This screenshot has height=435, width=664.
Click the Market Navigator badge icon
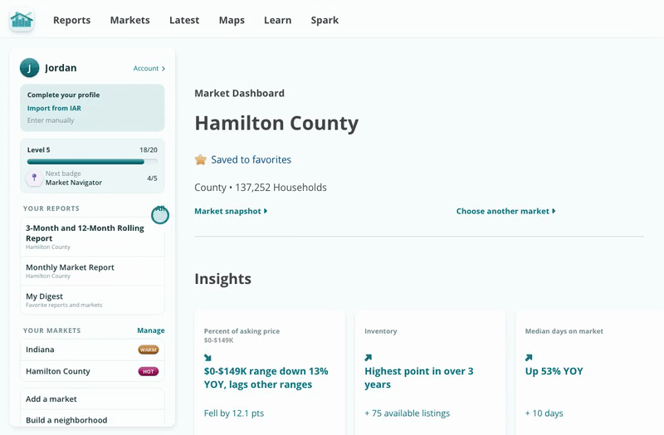(34, 178)
